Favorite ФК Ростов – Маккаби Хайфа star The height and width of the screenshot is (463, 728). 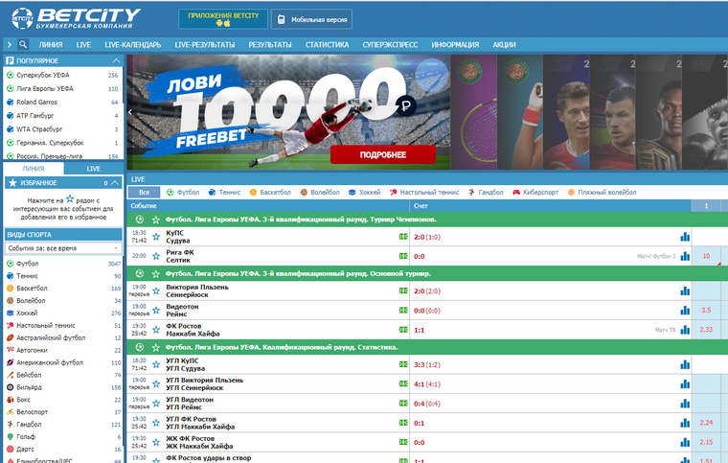(156, 330)
